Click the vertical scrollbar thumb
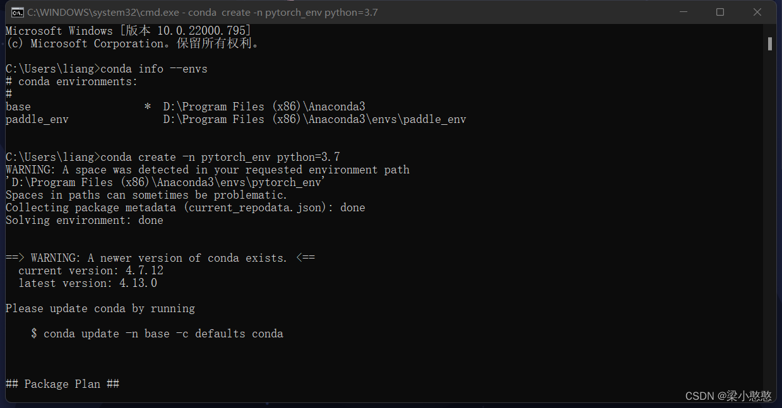 tap(770, 43)
